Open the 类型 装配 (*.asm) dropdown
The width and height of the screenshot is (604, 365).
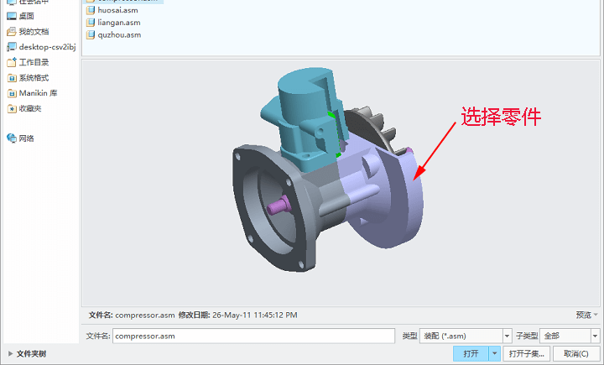click(466, 336)
